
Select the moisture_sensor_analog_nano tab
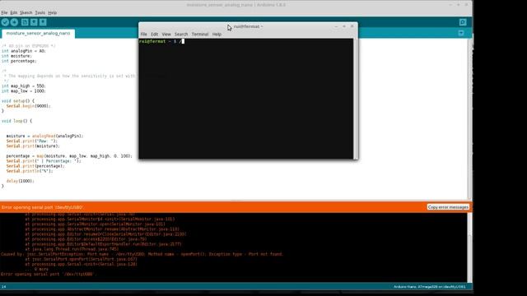(x=39, y=33)
